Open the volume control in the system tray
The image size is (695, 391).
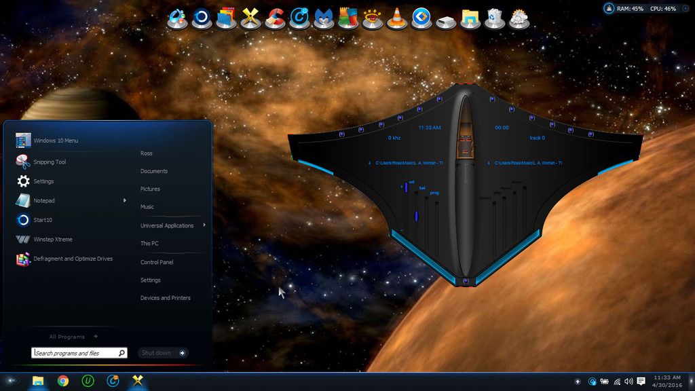(x=628, y=381)
